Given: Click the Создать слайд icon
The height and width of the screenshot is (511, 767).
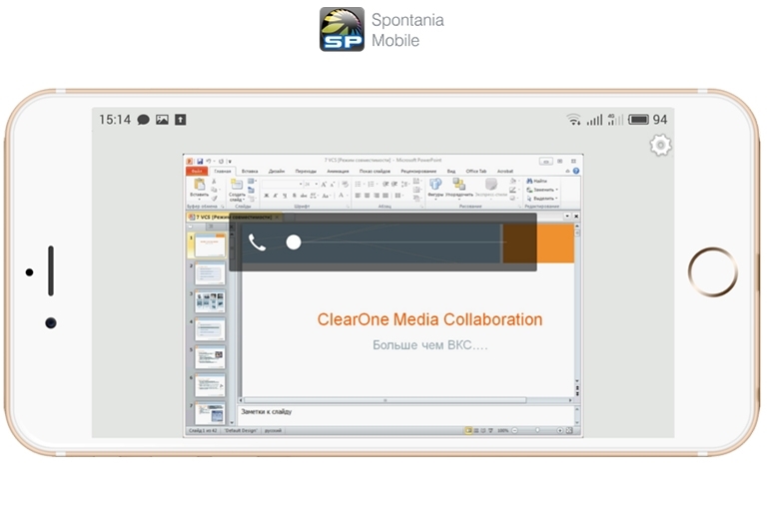Looking at the screenshot, I should (237, 190).
